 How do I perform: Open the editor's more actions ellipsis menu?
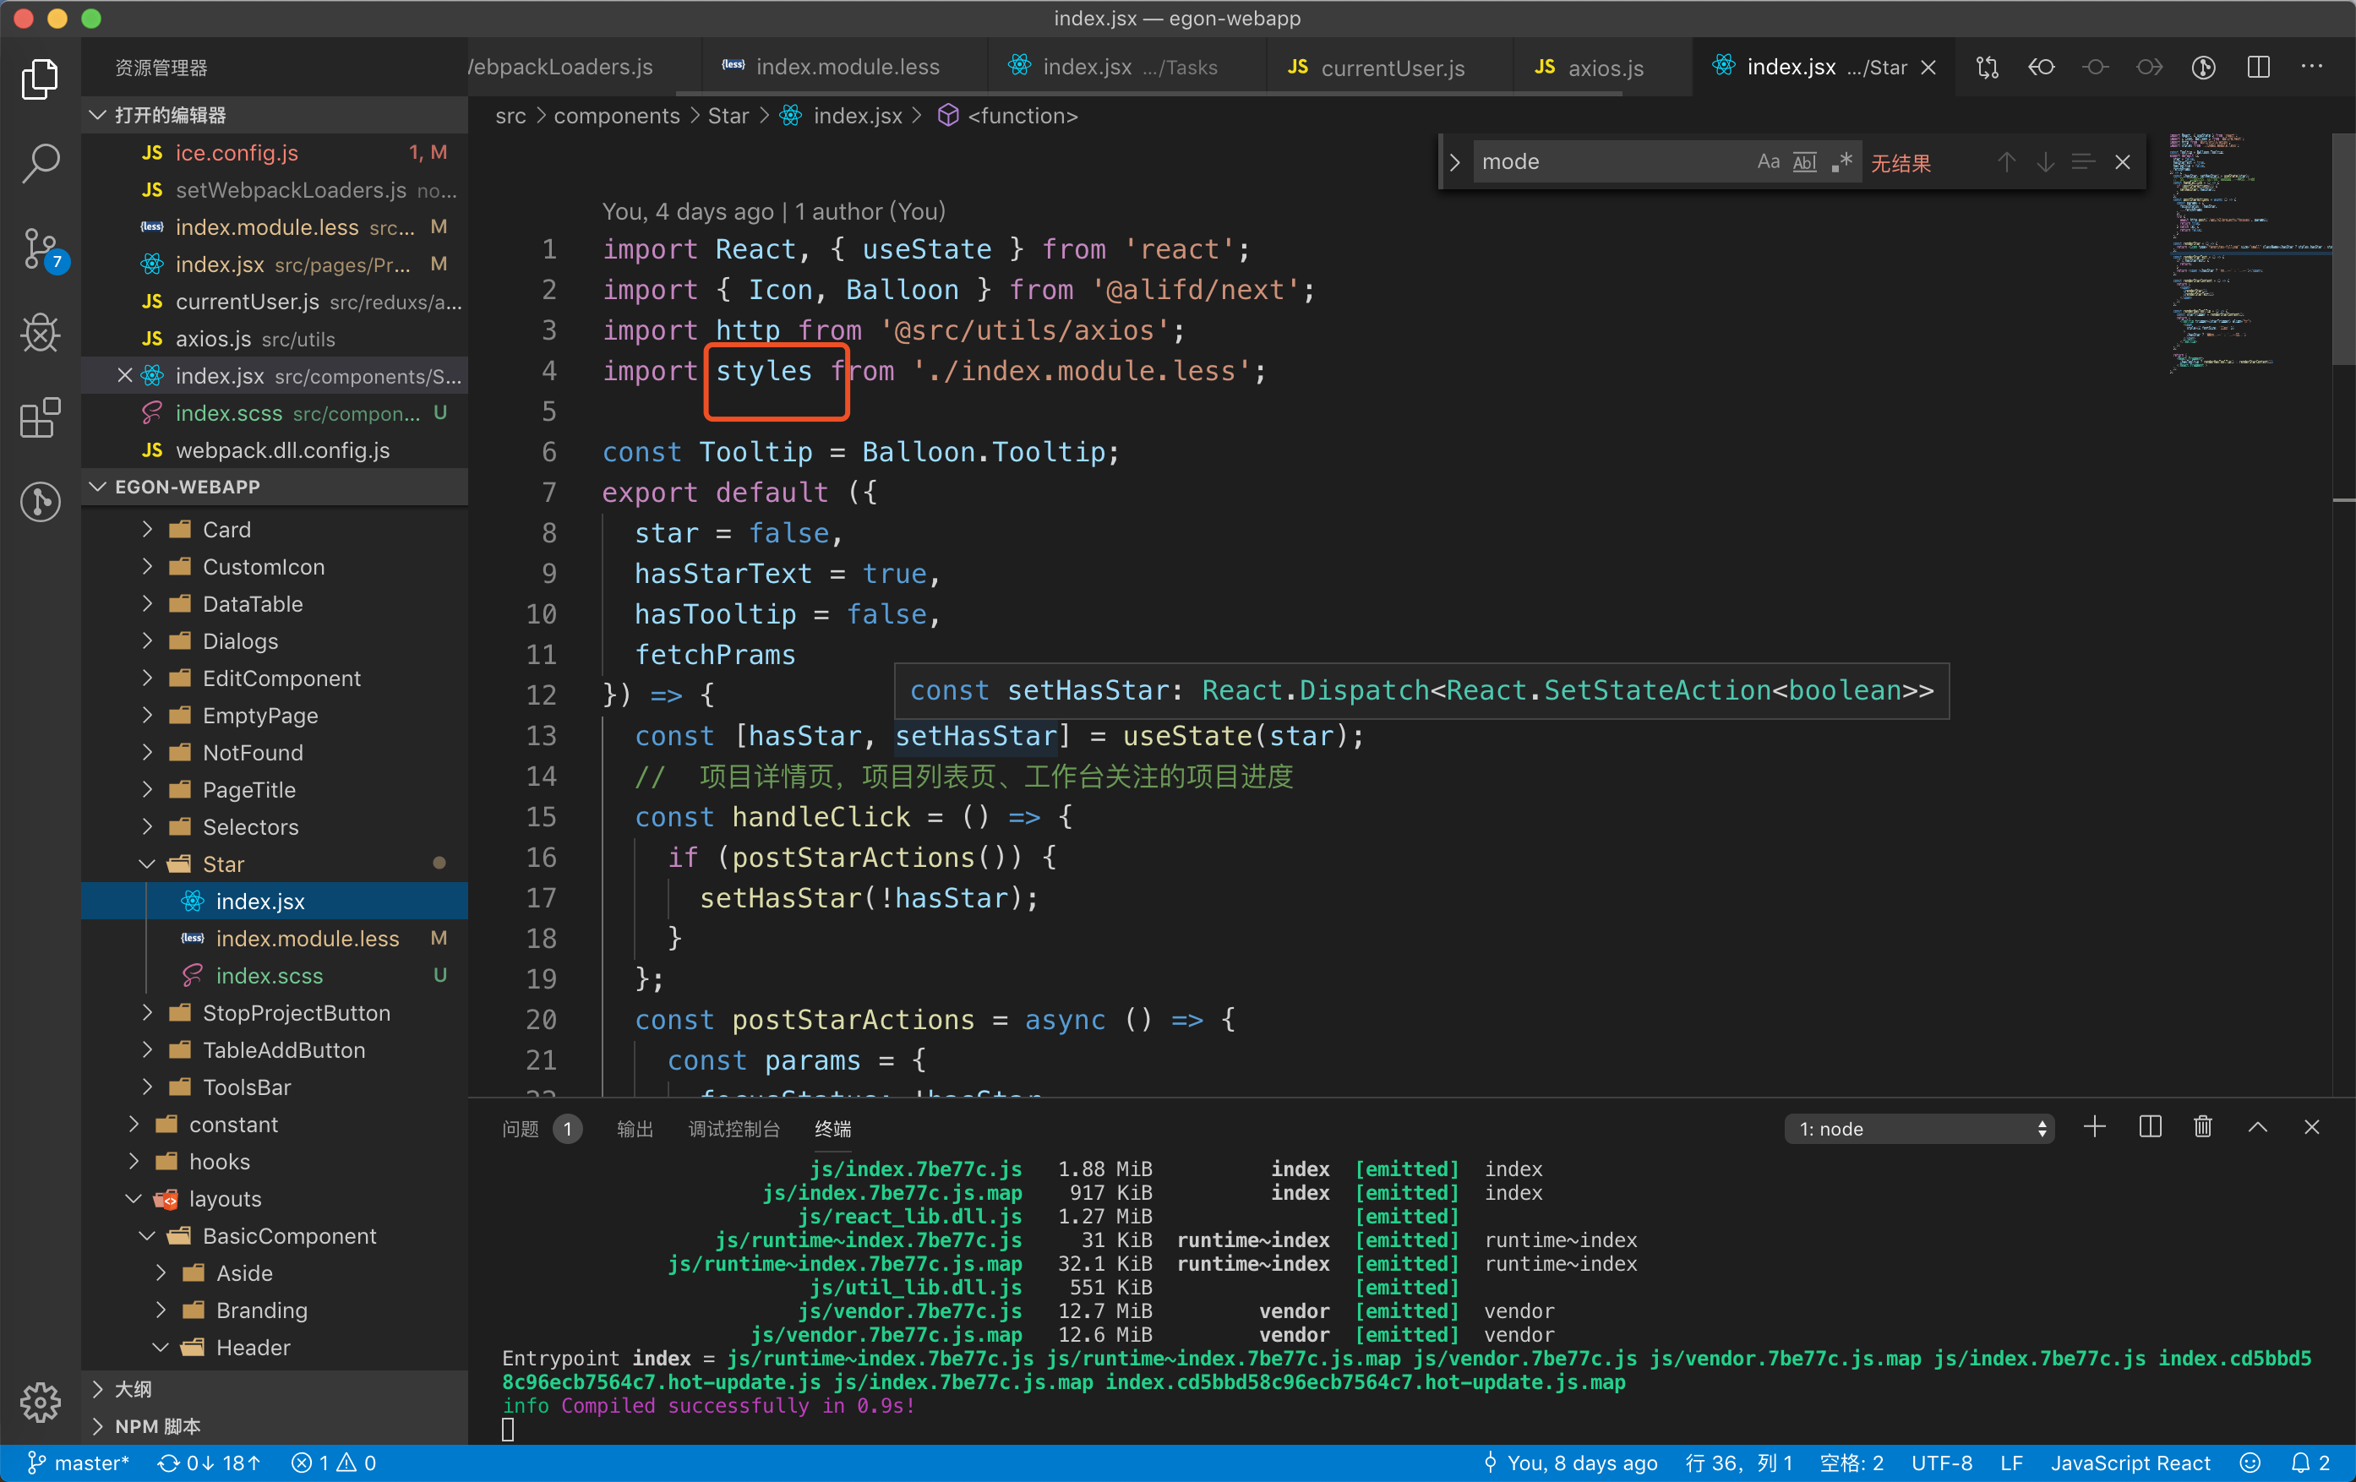click(x=2313, y=67)
